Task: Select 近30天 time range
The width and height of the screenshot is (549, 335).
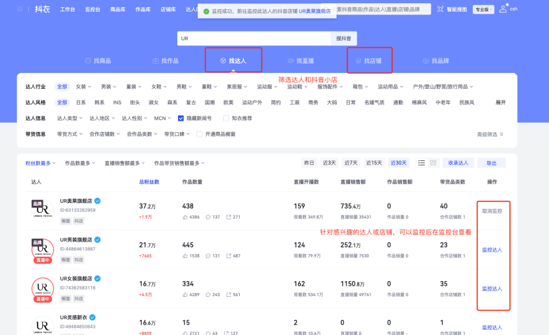Action: coord(399,163)
